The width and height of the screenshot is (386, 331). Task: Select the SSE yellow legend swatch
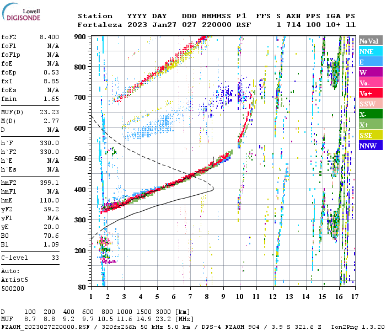pos(371,135)
